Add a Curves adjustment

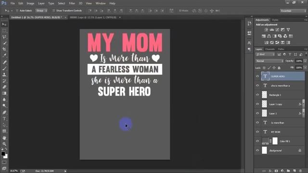pos(277,30)
